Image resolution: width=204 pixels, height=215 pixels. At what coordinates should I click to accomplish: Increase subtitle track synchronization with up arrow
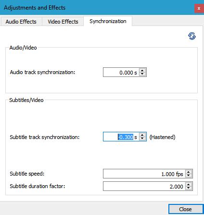(142, 135)
